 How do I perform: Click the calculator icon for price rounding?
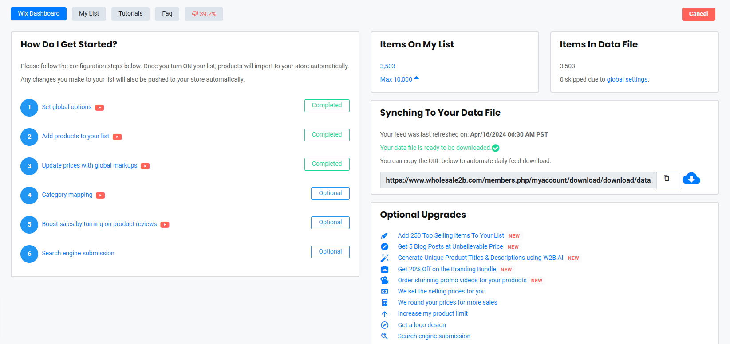[x=384, y=302]
